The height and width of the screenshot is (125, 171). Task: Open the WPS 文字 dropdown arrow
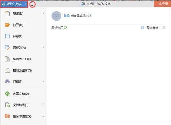click(26, 4)
